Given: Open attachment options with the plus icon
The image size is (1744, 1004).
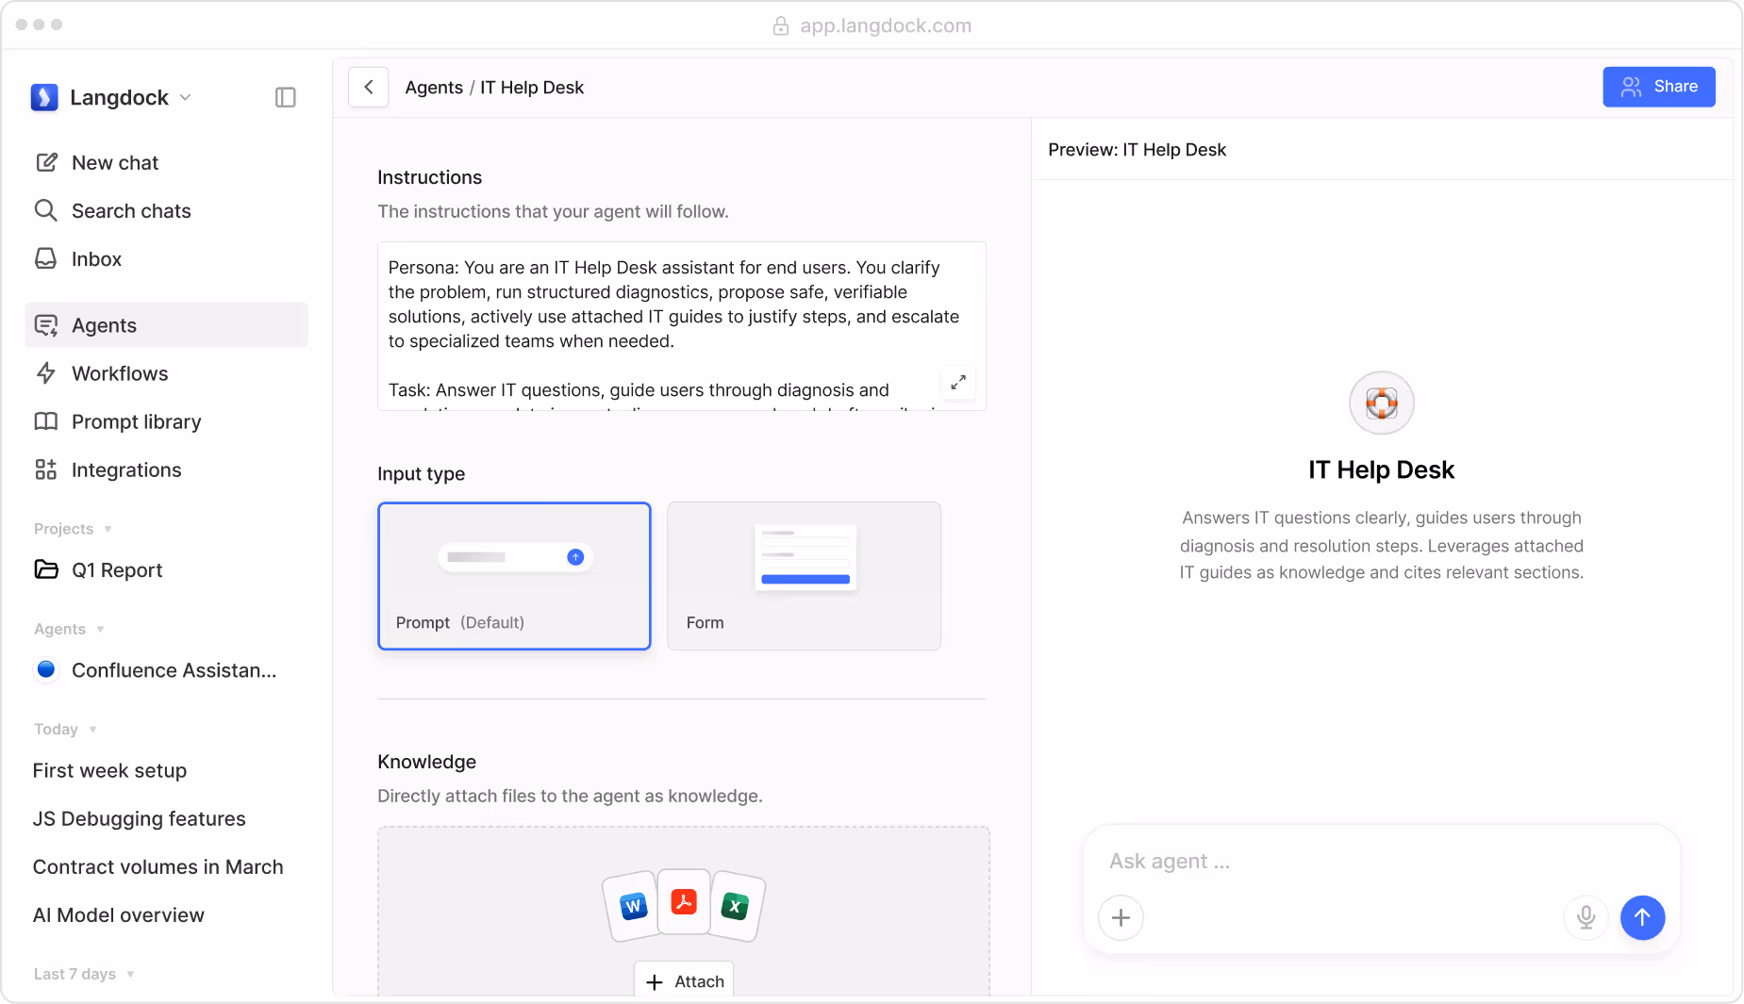Looking at the screenshot, I should (1121, 917).
